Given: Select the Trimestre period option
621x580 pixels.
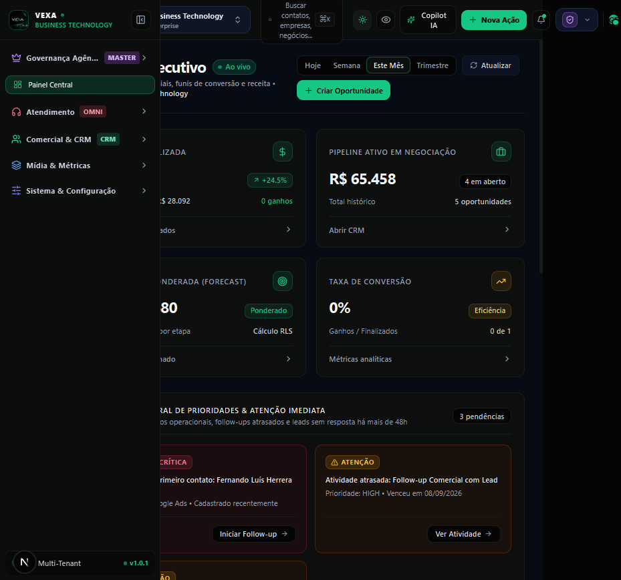Looking at the screenshot, I should 432,65.
